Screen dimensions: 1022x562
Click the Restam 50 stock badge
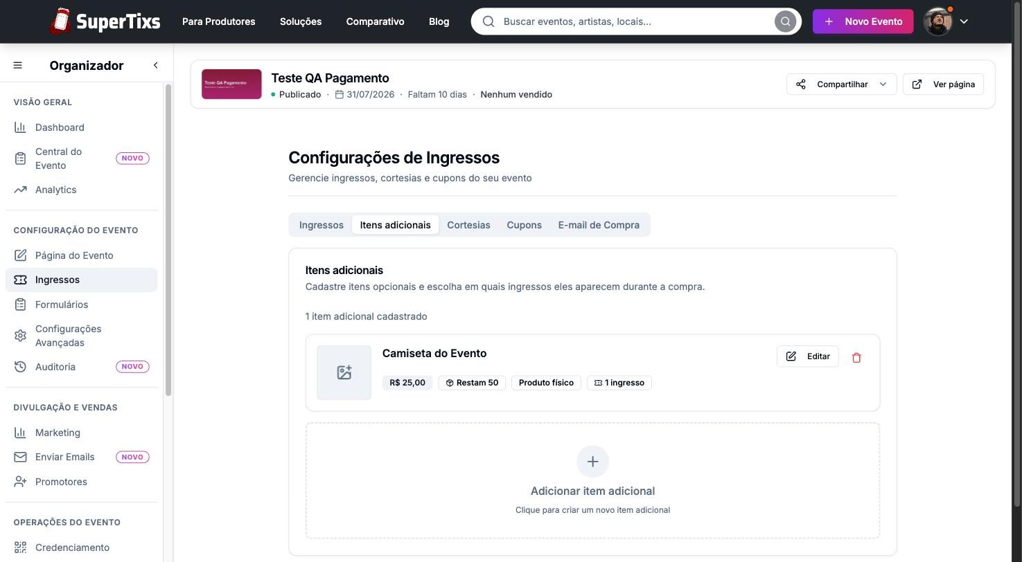click(x=472, y=383)
